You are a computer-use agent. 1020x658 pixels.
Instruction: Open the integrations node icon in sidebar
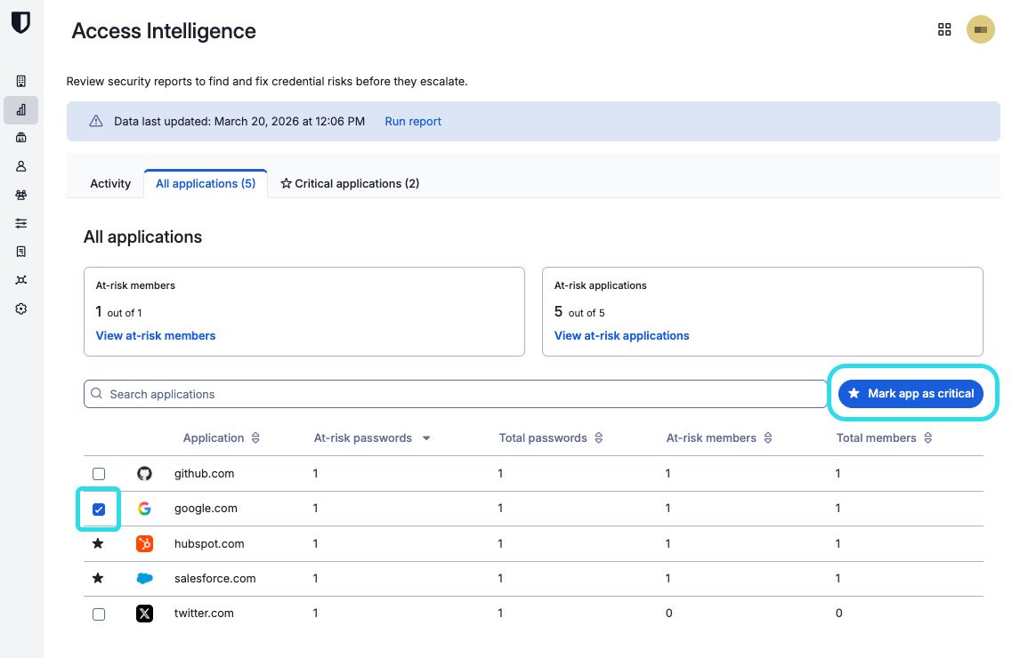coord(21,280)
